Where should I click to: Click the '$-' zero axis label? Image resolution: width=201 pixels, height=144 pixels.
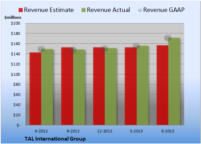tap(18, 125)
